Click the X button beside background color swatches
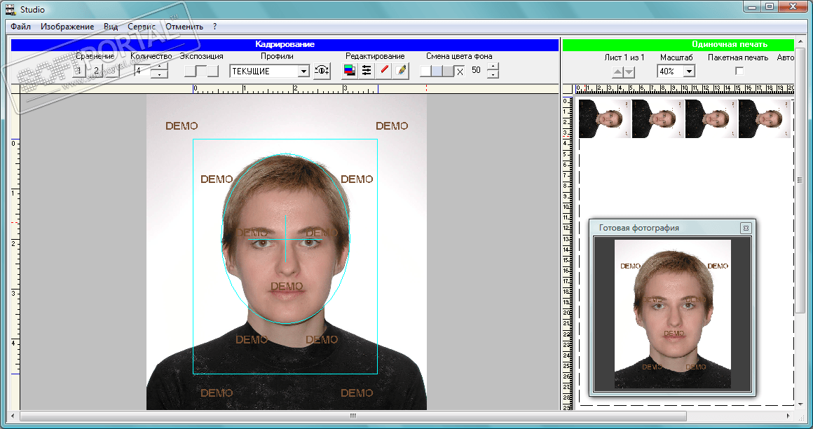Image resolution: width=813 pixels, height=429 pixels. coord(460,71)
